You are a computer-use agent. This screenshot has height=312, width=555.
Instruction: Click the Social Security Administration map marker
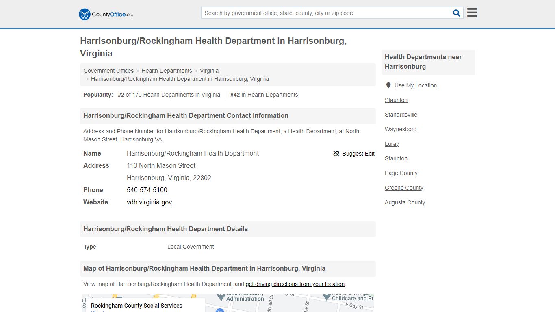coord(221,297)
